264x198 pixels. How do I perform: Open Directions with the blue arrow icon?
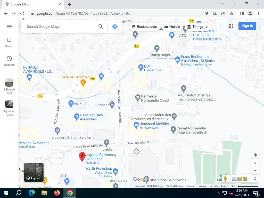pos(115,27)
